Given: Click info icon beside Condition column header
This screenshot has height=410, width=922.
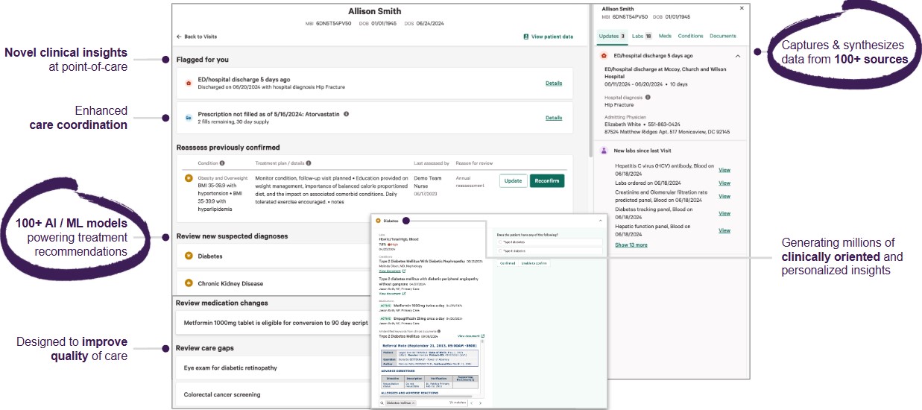Looking at the screenshot, I should [222, 163].
